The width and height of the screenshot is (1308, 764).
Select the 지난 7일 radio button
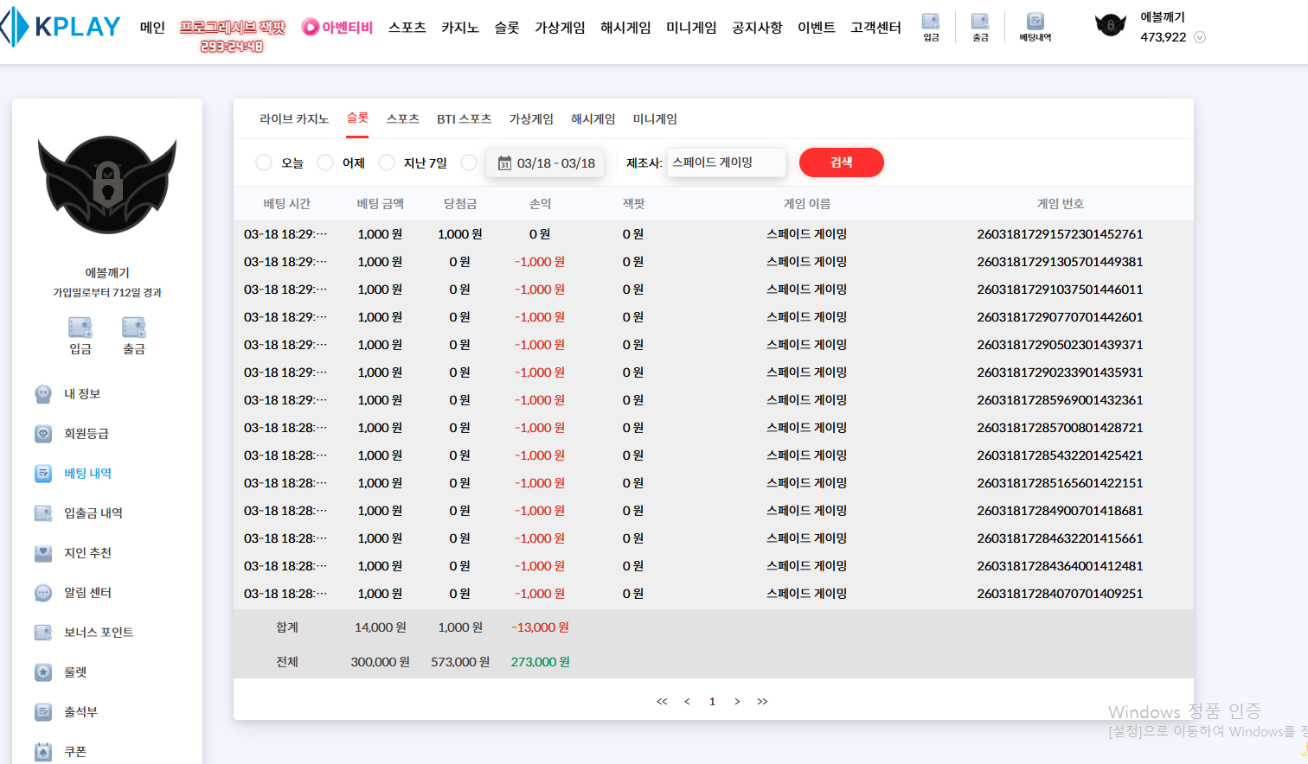[387, 162]
